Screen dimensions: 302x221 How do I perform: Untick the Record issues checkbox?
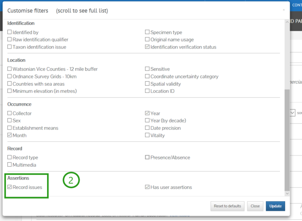(10, 187)
